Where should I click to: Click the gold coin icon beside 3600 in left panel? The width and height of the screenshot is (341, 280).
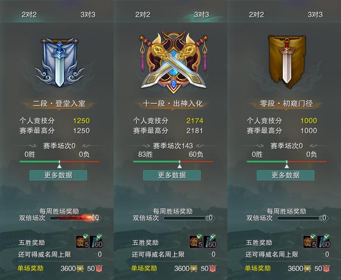[x=80, y=269]
